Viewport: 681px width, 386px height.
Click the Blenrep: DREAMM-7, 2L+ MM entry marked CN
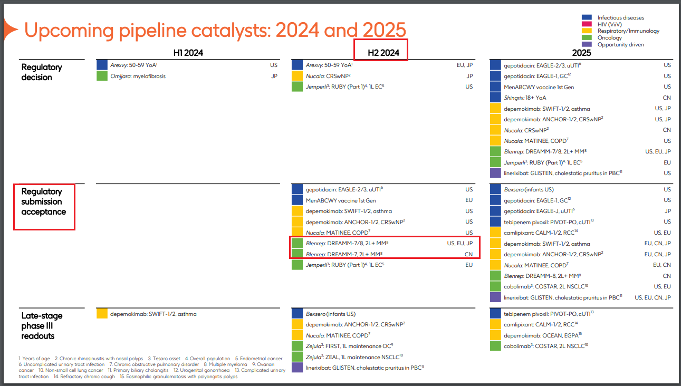point(348,254)
